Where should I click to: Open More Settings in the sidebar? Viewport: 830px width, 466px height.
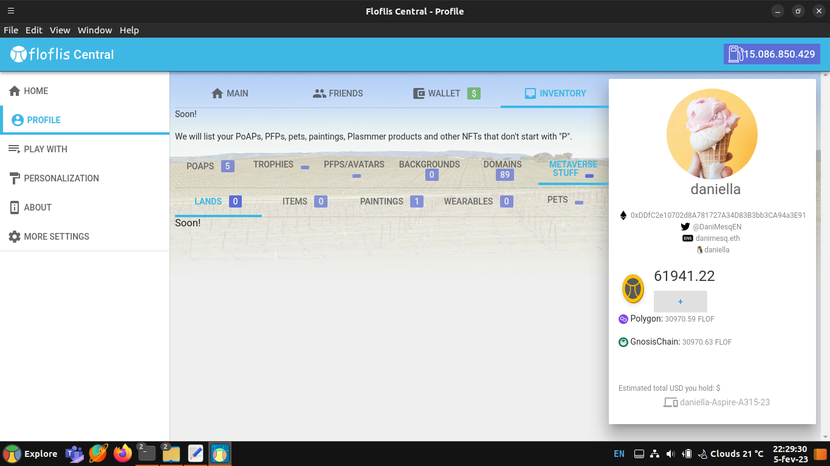(x=84, y=237)
